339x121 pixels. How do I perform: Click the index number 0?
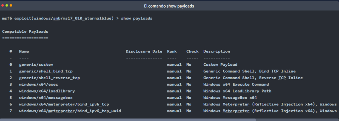click(x=11, y=65)
